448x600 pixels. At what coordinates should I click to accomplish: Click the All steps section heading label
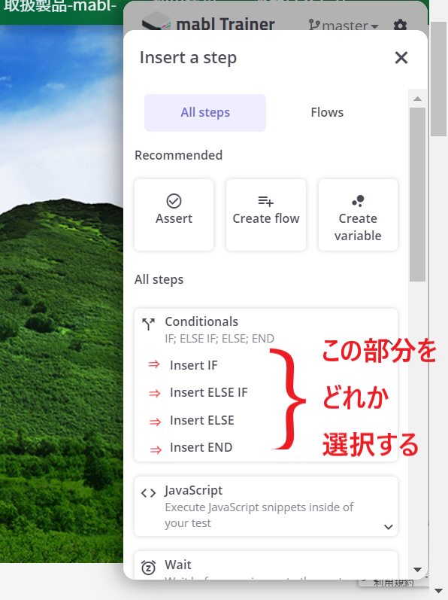(x=159, y=280)
